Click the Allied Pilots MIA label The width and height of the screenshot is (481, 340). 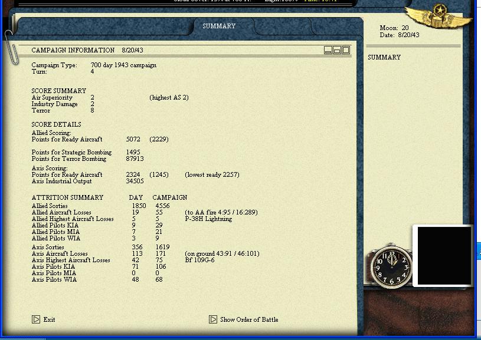click(55, 232)
